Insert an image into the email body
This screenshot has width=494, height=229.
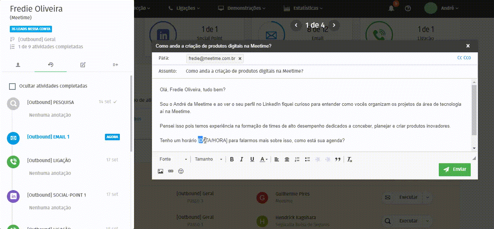(x=160, y=171)
